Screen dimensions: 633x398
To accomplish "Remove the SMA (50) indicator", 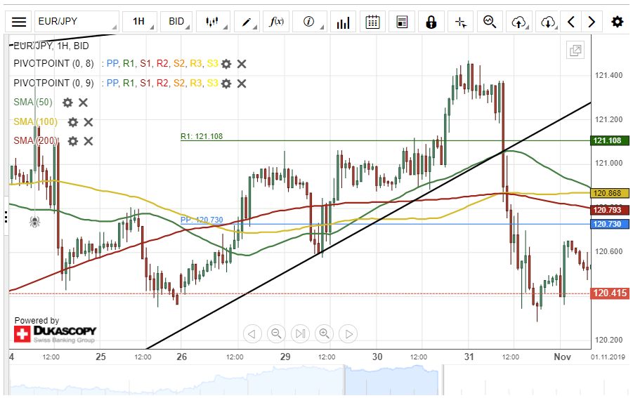I will tap(83, 102).
